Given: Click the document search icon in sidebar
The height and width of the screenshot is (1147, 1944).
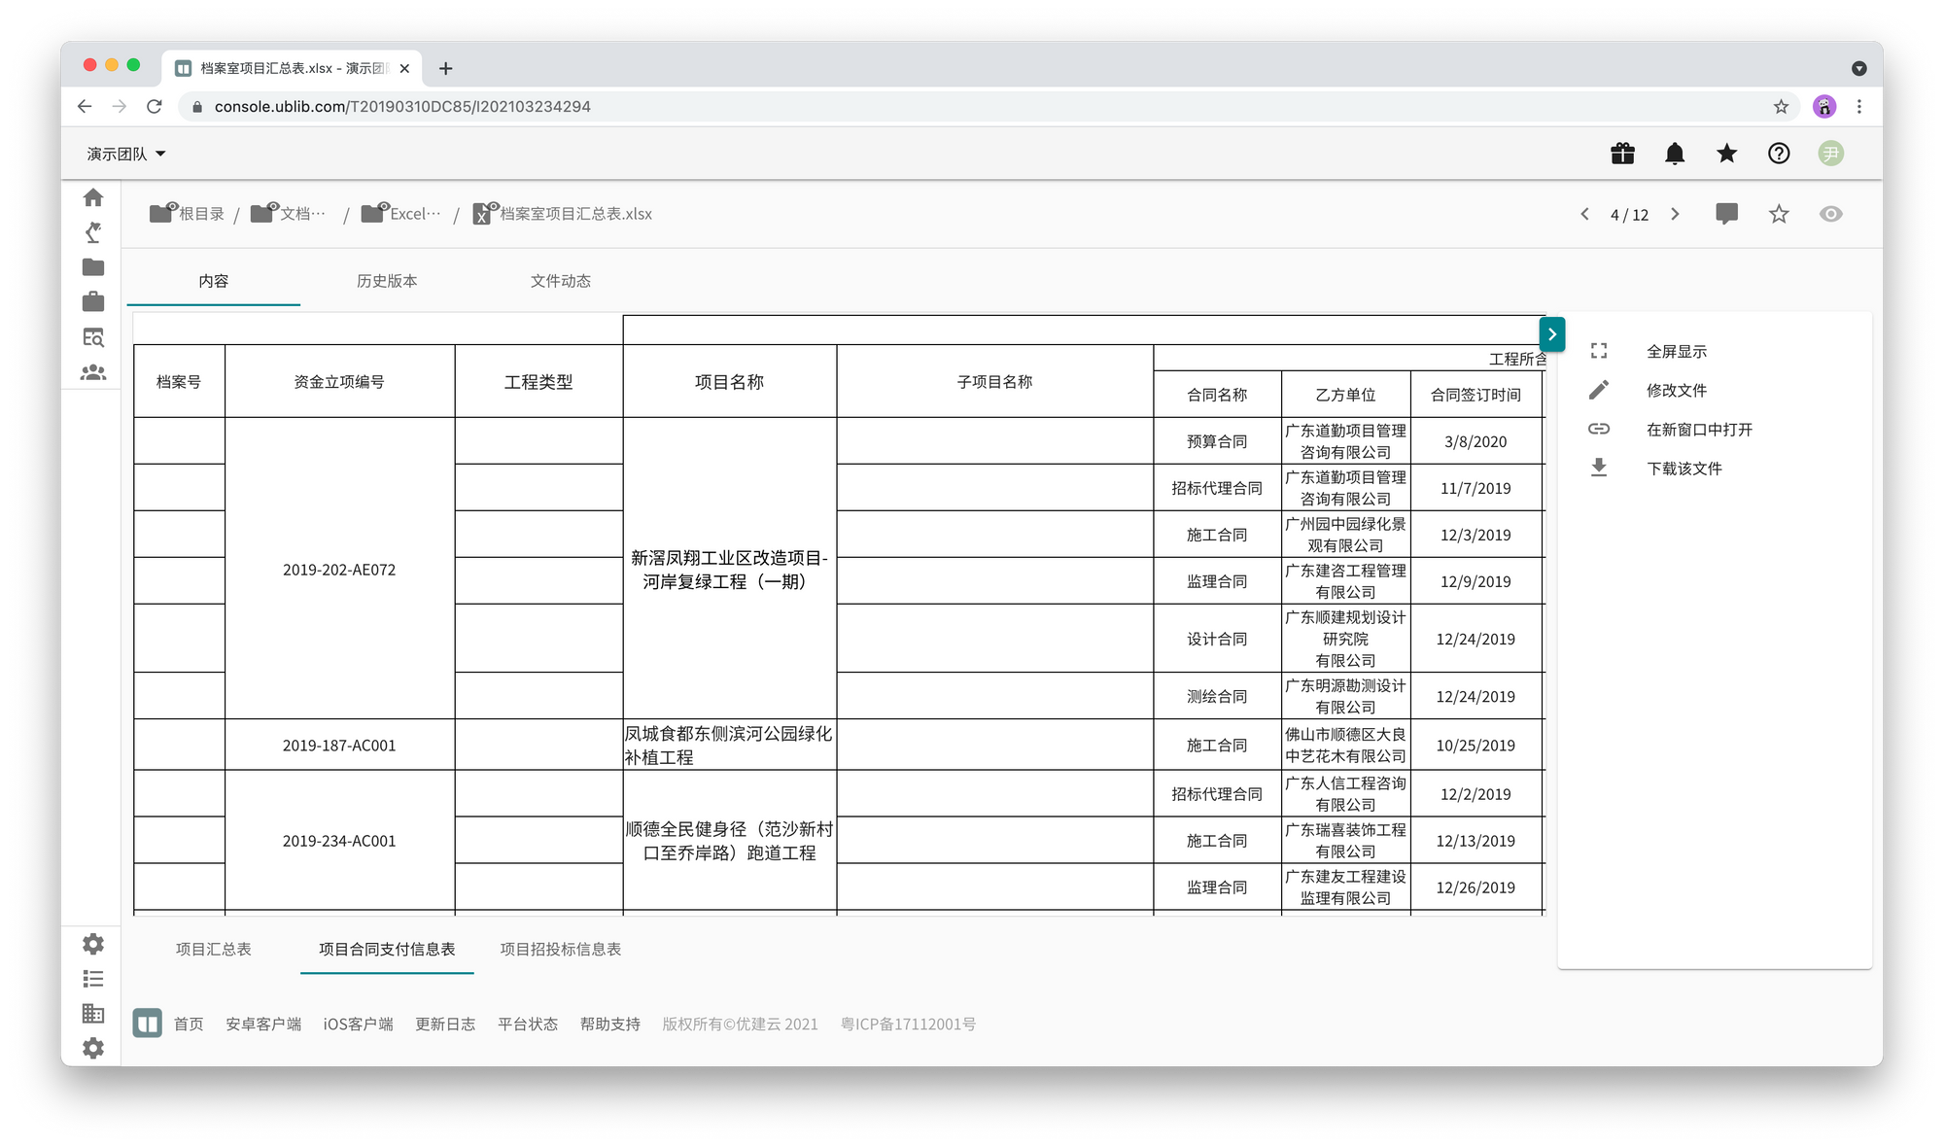Looking at the screenshot, I should click(93, 337).
